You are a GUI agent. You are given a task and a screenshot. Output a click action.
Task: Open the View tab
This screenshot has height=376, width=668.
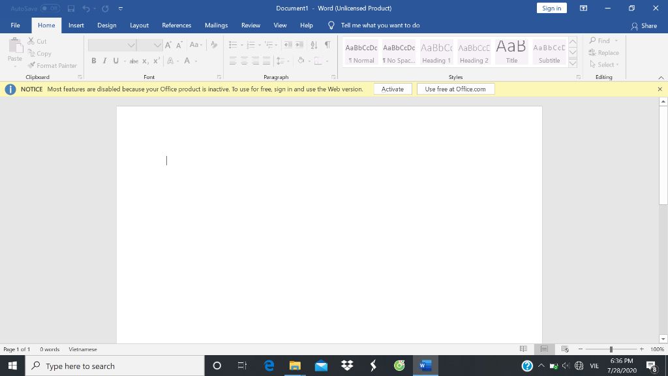(x=280, y=25)
